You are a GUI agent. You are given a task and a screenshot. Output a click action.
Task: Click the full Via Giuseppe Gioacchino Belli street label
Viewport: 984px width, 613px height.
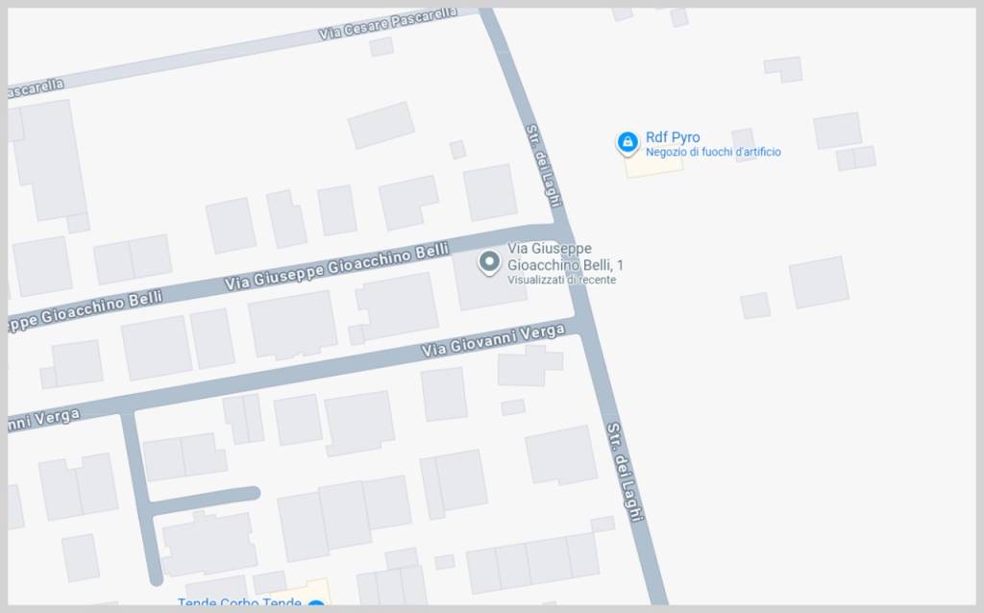[x=337, y=267]
